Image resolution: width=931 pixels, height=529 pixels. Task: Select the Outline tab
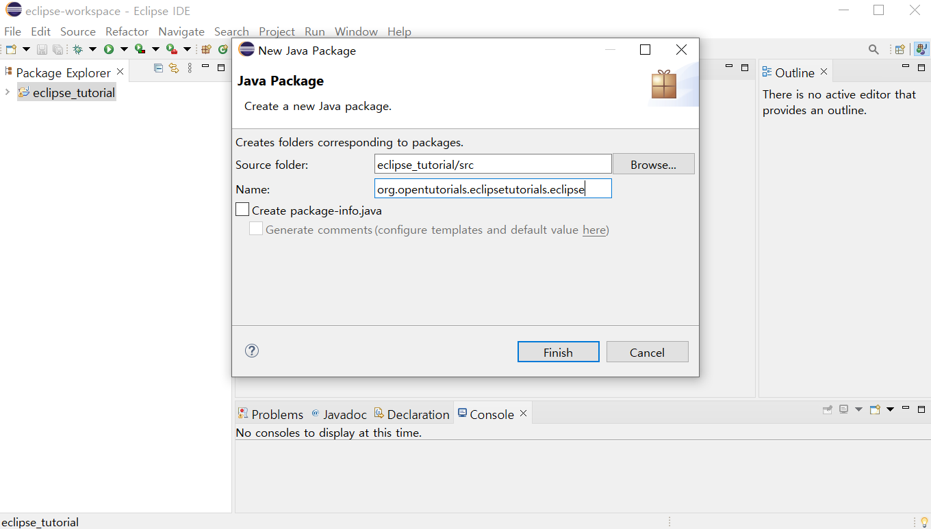pyautogui.click(x=788, y=72)
